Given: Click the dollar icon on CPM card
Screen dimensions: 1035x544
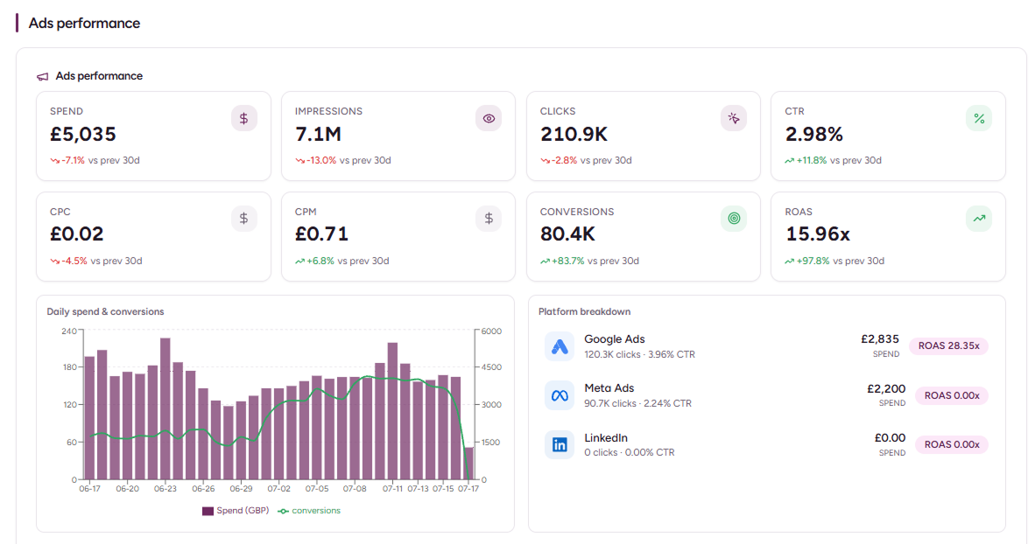Looking at the screenshot, I should [x=489, y=219].
